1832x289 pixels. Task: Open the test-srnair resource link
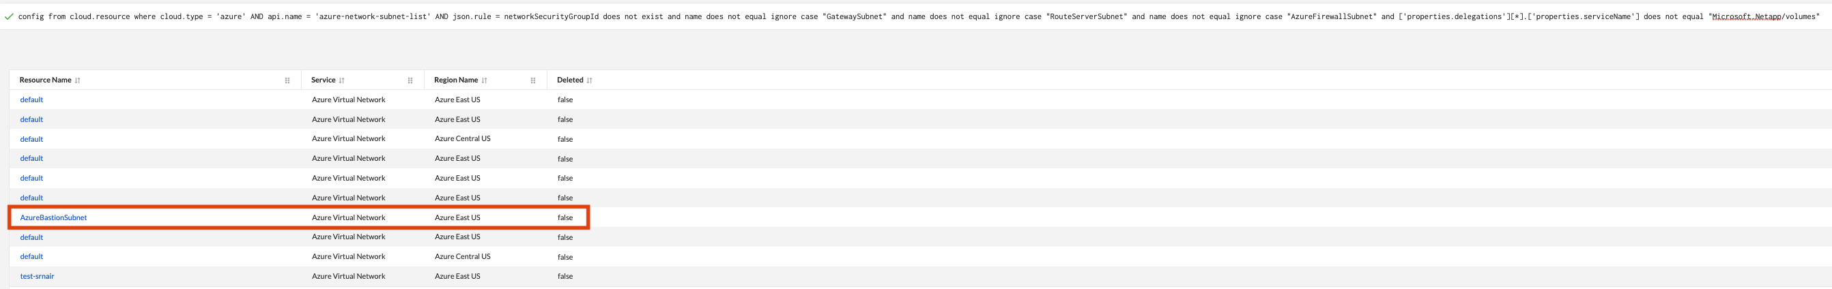click(37, 276)
